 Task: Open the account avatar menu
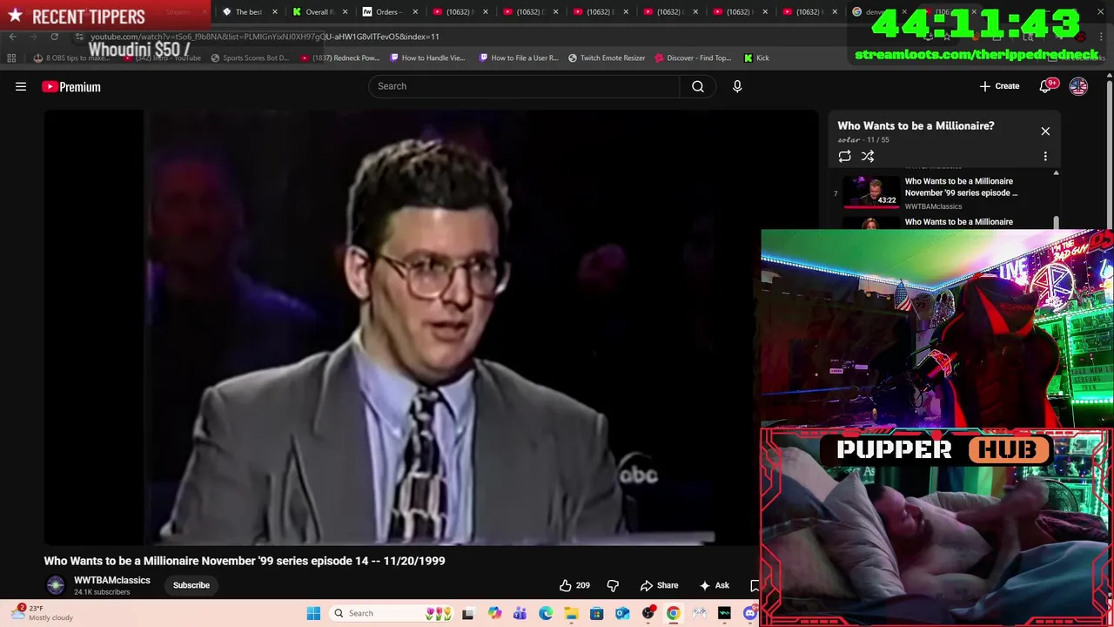1078,86
